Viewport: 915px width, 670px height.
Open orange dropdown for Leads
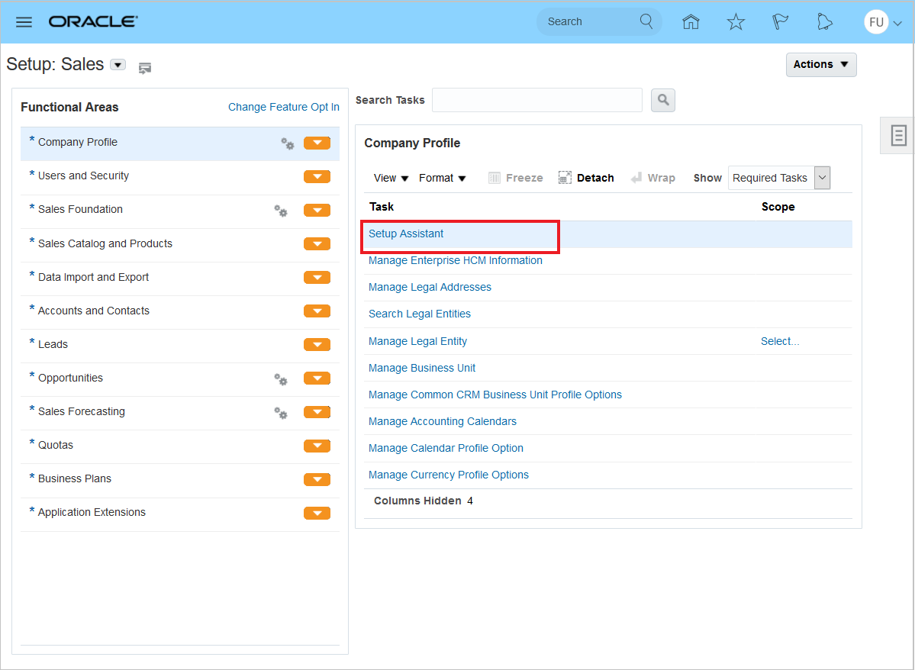(x=317, y=345)
